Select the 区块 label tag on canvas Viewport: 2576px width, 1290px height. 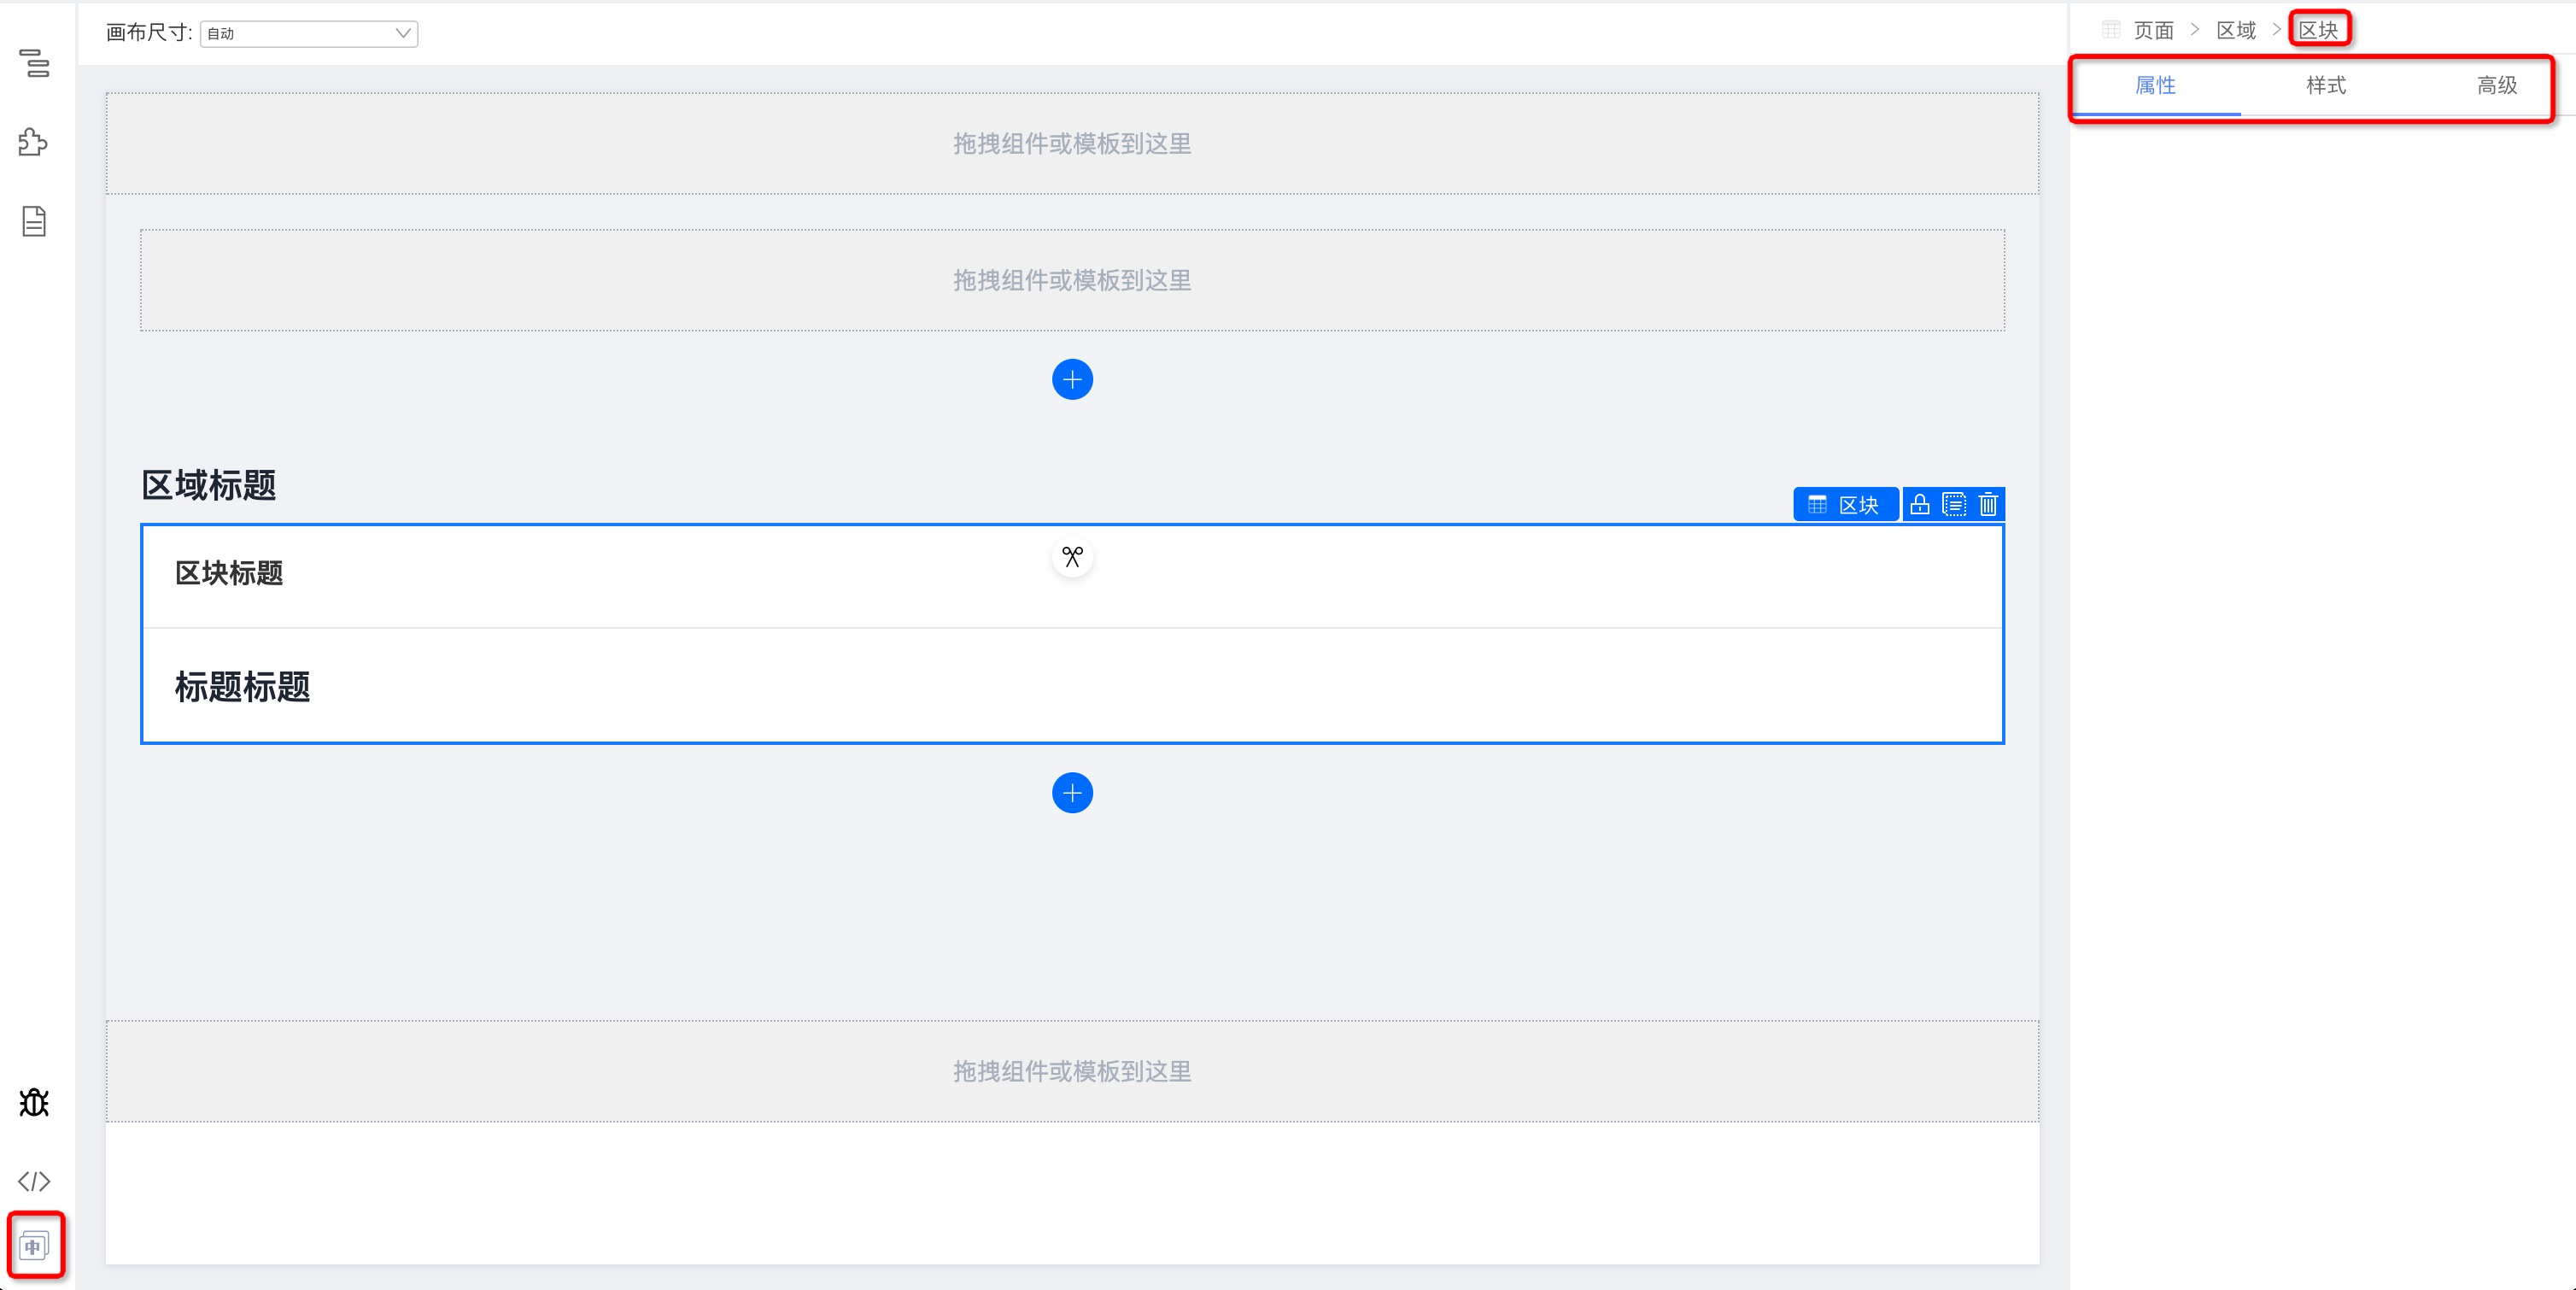(1845, 505)
